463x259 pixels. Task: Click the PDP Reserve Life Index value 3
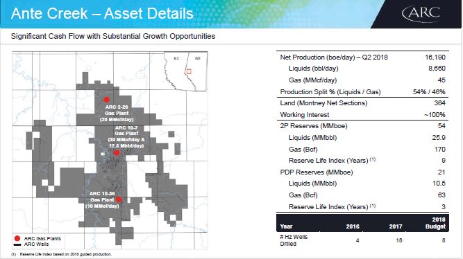click(444, 207)
